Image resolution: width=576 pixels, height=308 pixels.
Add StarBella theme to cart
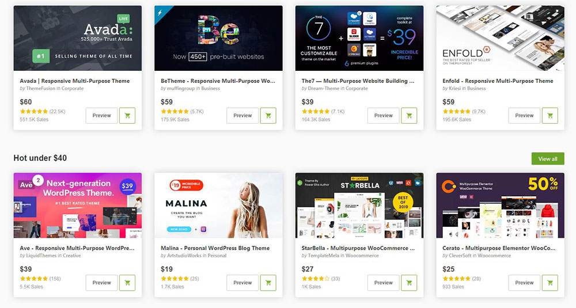409,283
